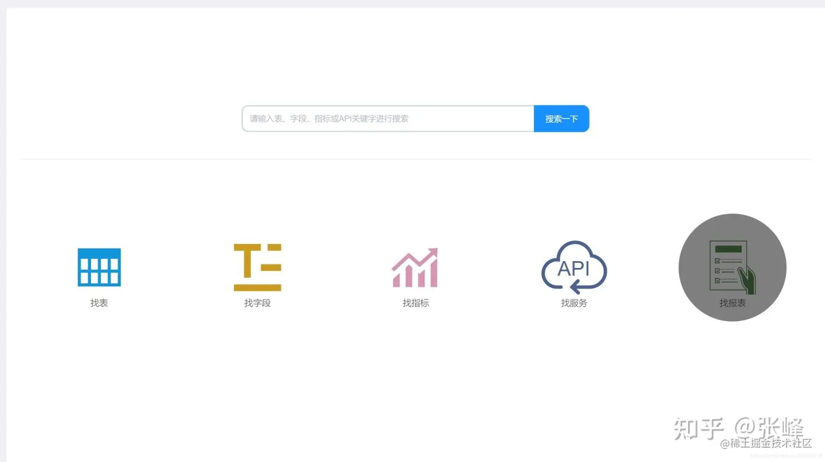This screenshot has height=462, width=825.
Task: Open the 找表 label link
Action: coord(99,303)
